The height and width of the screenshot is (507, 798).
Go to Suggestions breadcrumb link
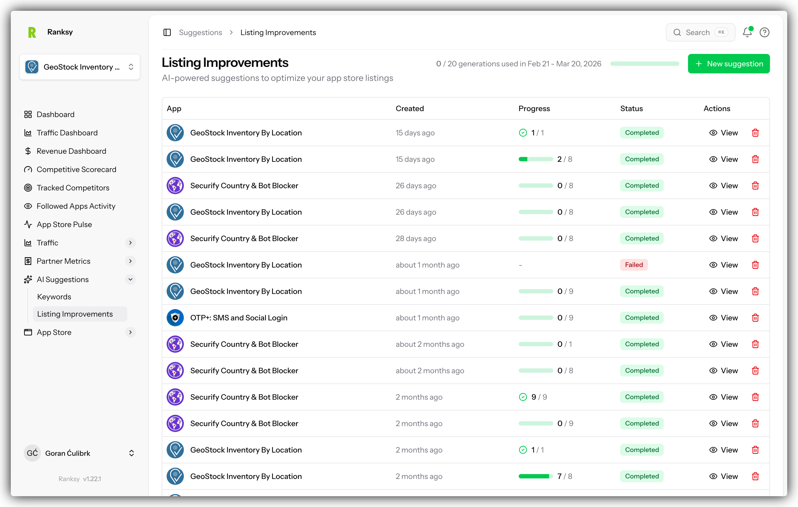(200, 32)
